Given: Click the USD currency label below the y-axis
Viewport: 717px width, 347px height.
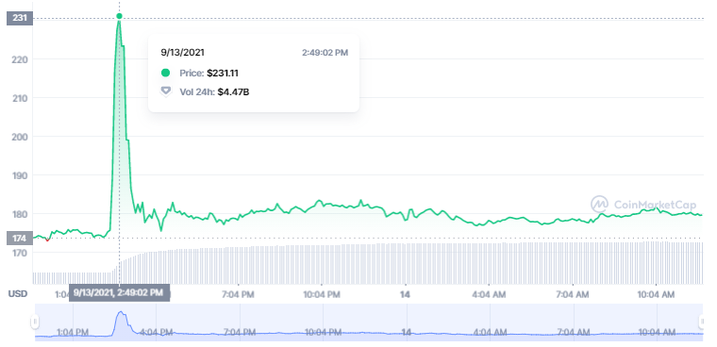Looking at the screenshot, I should [x=17, y=293].
